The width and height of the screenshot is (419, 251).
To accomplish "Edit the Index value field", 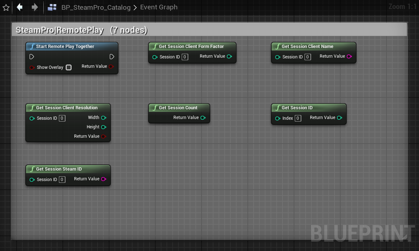I will (298, 118).
